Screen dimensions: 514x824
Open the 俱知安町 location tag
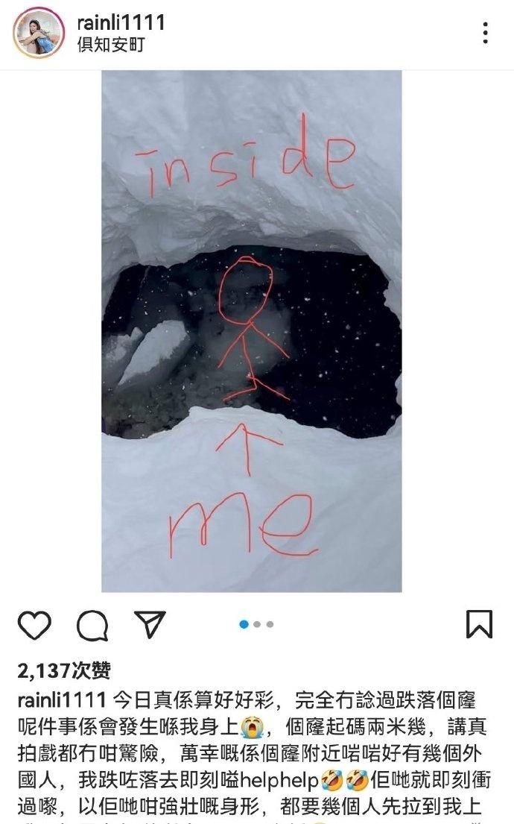pyautogui.click(x=111, y=45)
